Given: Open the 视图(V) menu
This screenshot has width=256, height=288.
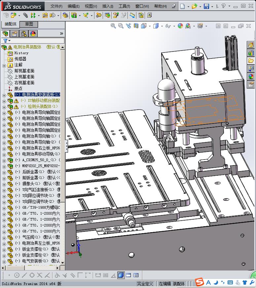Looking at the screenshot, I should point(91,6).
